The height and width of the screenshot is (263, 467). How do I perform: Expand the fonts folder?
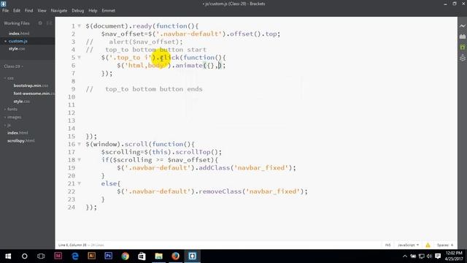click(x=11, y=110)
